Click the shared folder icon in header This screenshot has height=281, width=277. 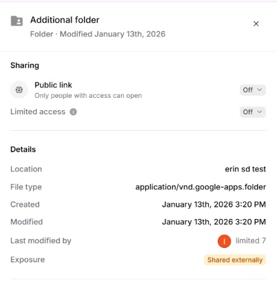(17, 21)
